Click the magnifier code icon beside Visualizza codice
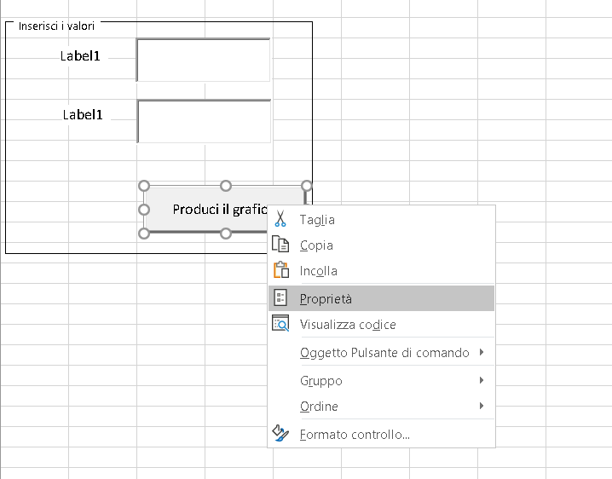Screen dimensions: 612x479 [280, 324]
